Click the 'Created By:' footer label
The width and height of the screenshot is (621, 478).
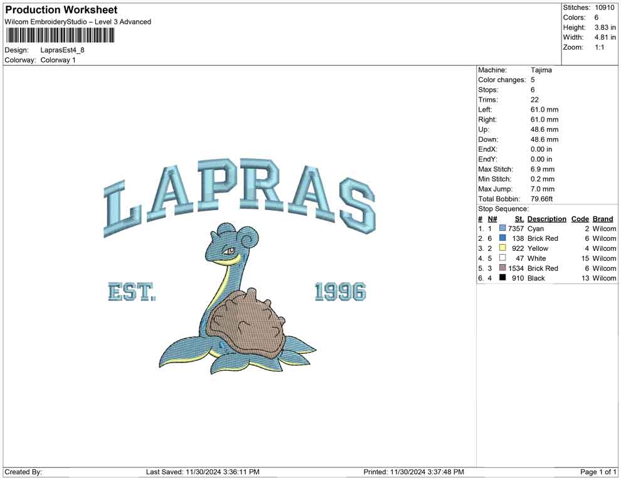point(23,472)
